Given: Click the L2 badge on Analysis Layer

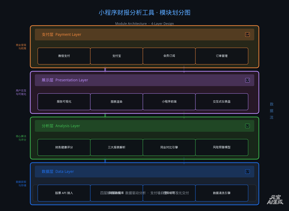Looking at the screenshot, I should (x=247, y=126).
